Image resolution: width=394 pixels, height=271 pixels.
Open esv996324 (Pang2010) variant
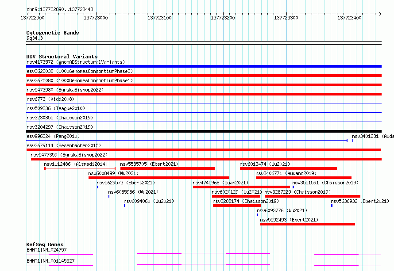[x=53, y=136]
